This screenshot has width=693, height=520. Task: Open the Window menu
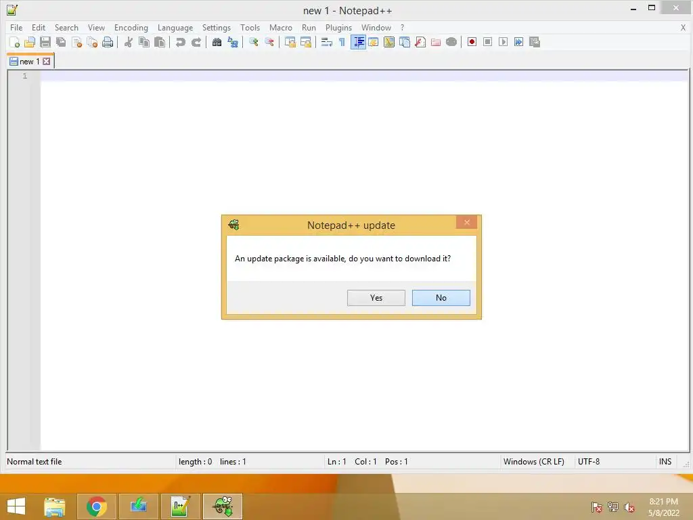point(376,27)
